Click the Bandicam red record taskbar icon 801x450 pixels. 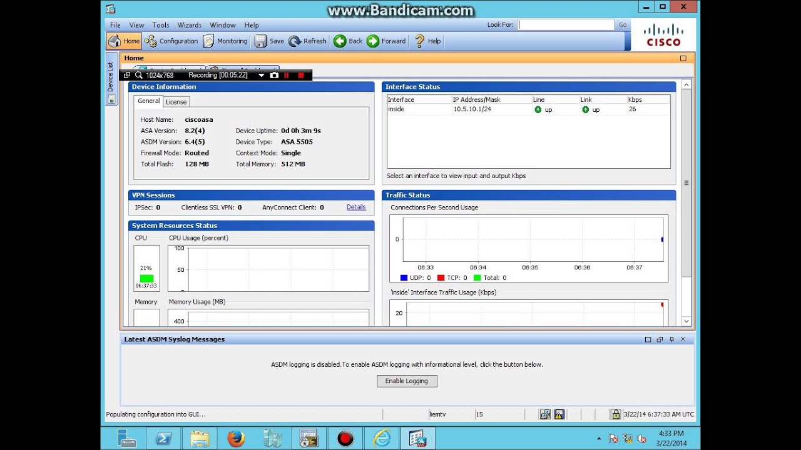[345, 438]
